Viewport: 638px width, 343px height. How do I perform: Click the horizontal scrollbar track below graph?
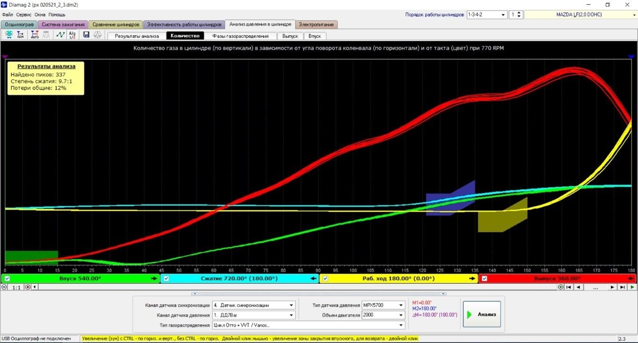(x=297, y=287)
